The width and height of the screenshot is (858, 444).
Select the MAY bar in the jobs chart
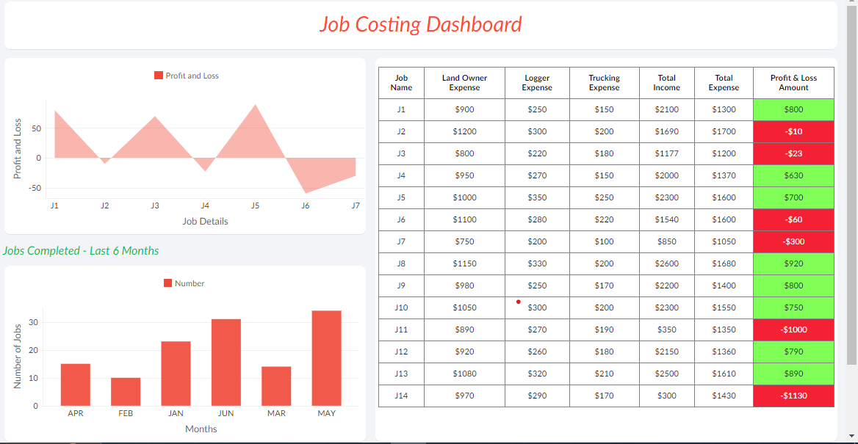pyautogui.click(x=326, y=358)
